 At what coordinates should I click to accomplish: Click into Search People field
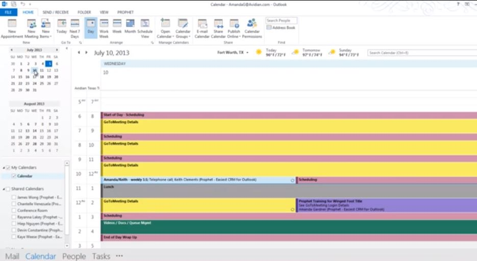coord(281,20)
